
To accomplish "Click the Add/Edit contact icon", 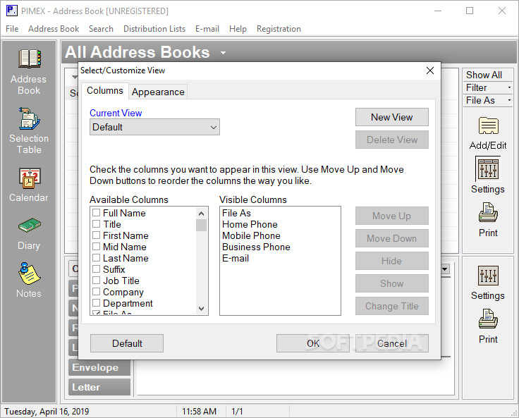I will [x=488, y=125].
